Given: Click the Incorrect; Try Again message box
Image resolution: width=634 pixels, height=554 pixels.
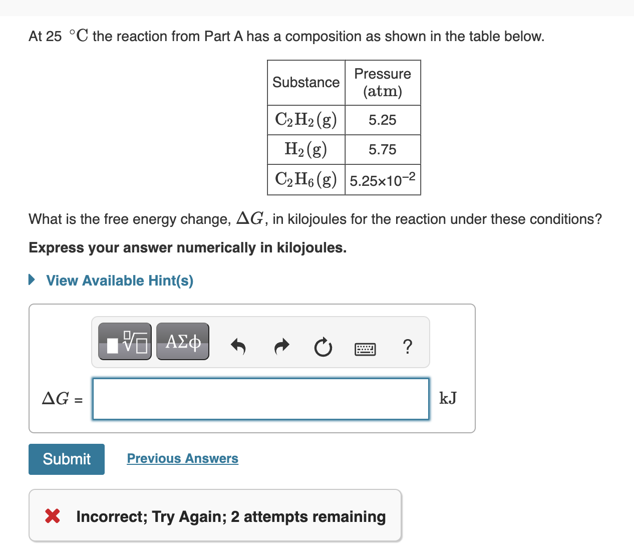Looking at the screenshot, I should tap(215, 516).
